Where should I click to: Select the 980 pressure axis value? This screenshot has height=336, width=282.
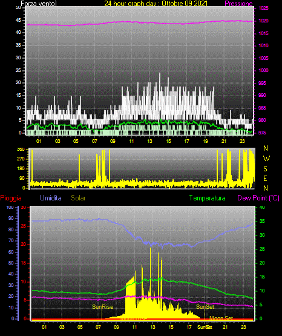(262, 120)
